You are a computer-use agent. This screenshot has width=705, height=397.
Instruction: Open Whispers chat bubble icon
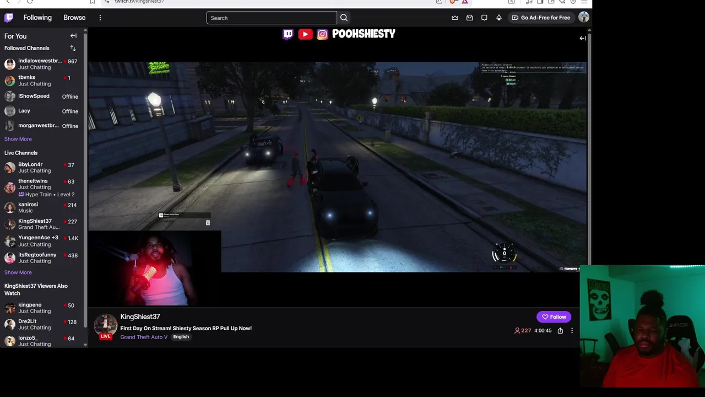[484, 18]
